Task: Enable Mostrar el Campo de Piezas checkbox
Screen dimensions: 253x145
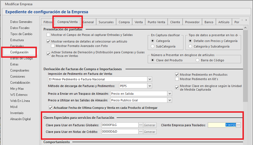Action: click(48, 35)
